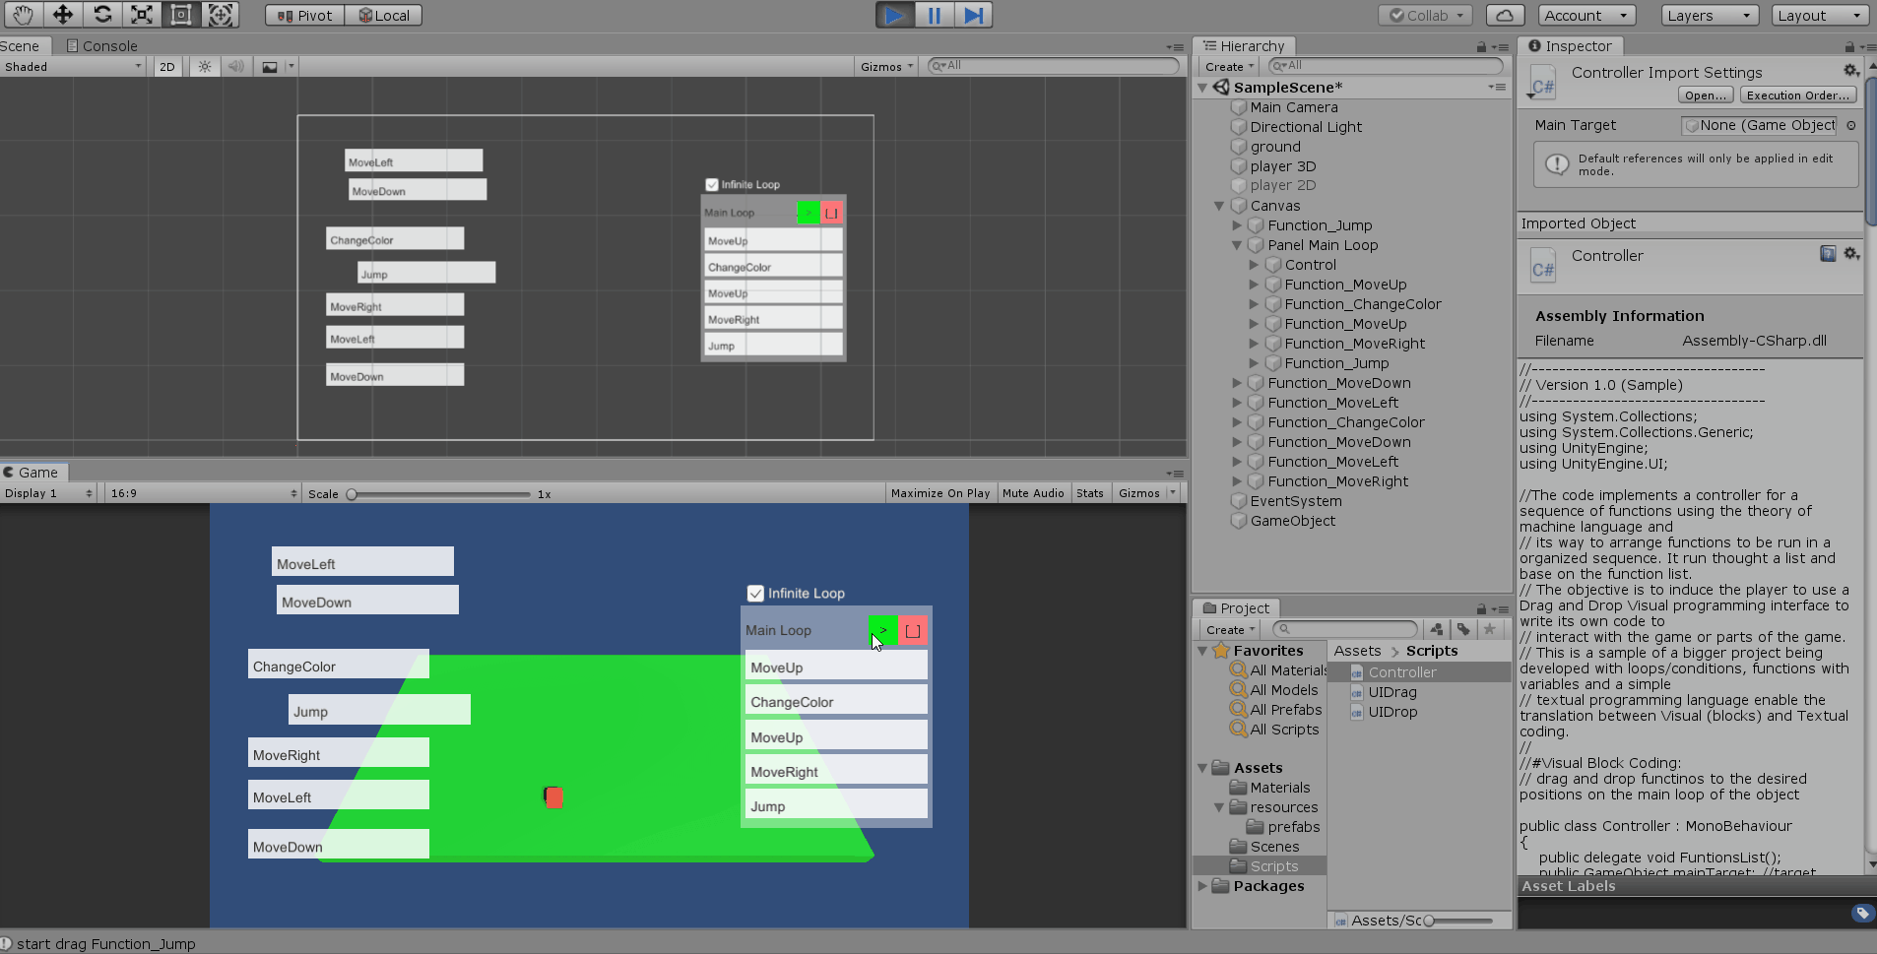Open the Display 1 dropdown
1877x954 pixels.
(x=48, y=493)
